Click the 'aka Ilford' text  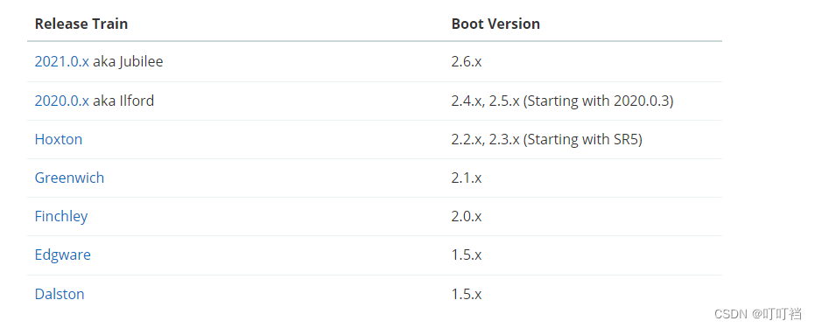tap(123, 101)
